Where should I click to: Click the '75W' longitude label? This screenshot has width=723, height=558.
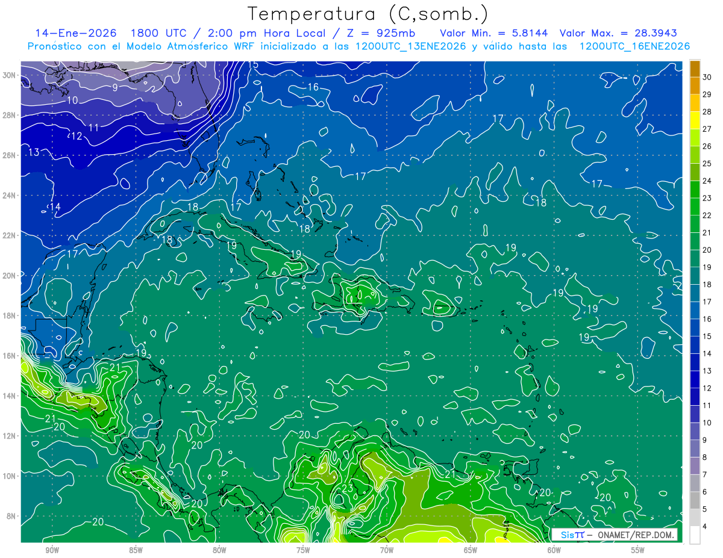(x=303, y=550)
